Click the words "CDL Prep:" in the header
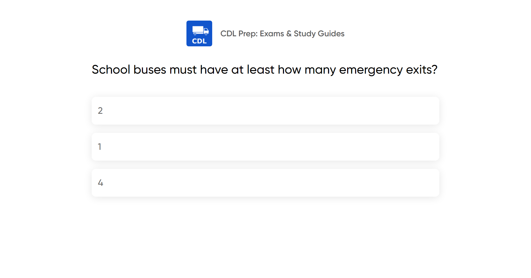Image resolution: width=531 pixels, height=278 pixels. pyautogui.click(x=239, y=33)
